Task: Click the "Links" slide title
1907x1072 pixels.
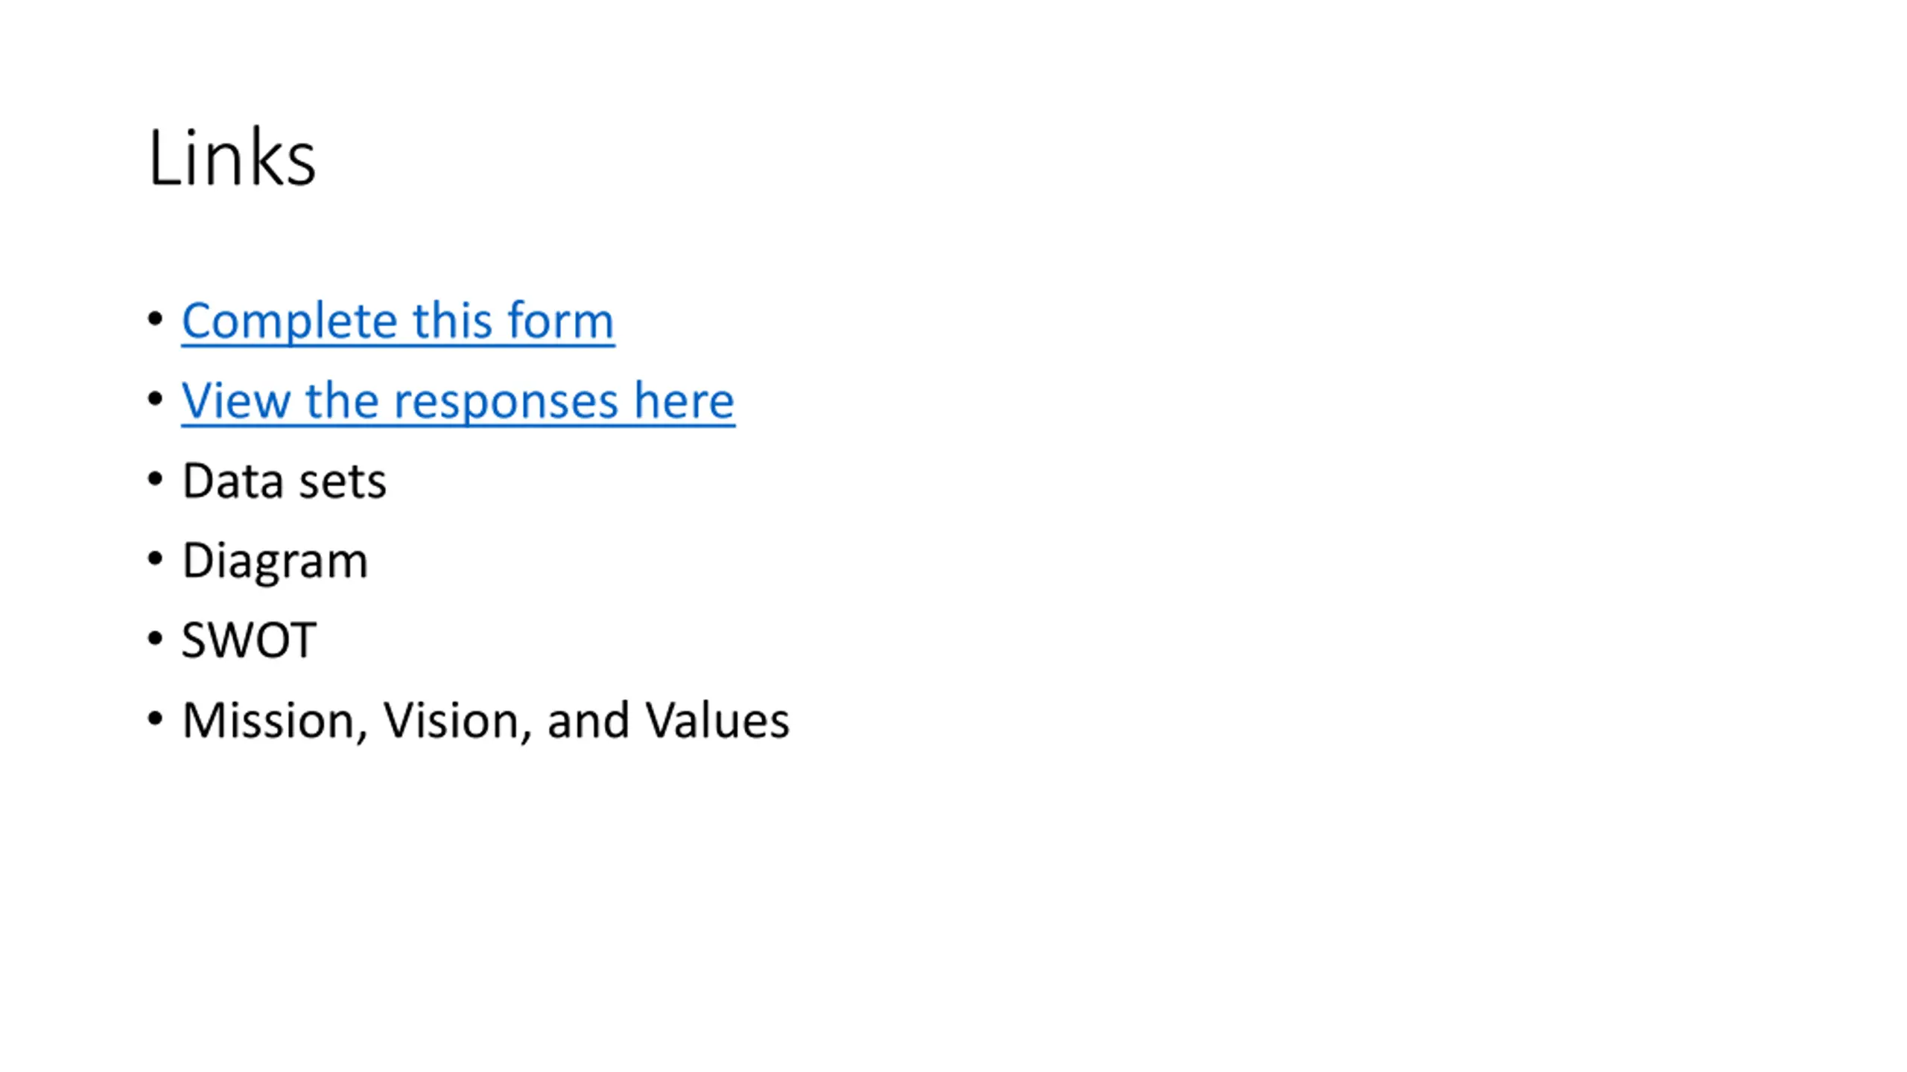Action: click(x=232, y=157)
